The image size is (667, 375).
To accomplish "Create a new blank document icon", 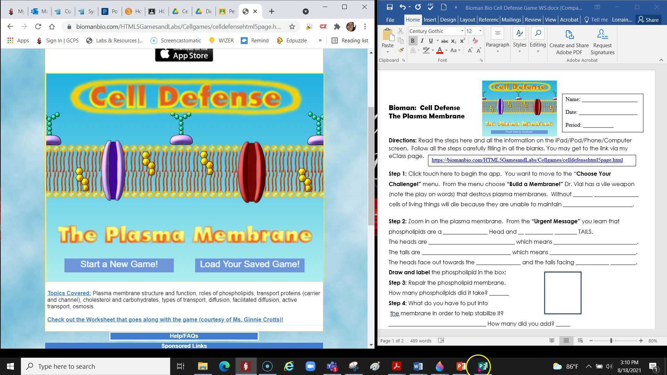I will tap(444, 7).
